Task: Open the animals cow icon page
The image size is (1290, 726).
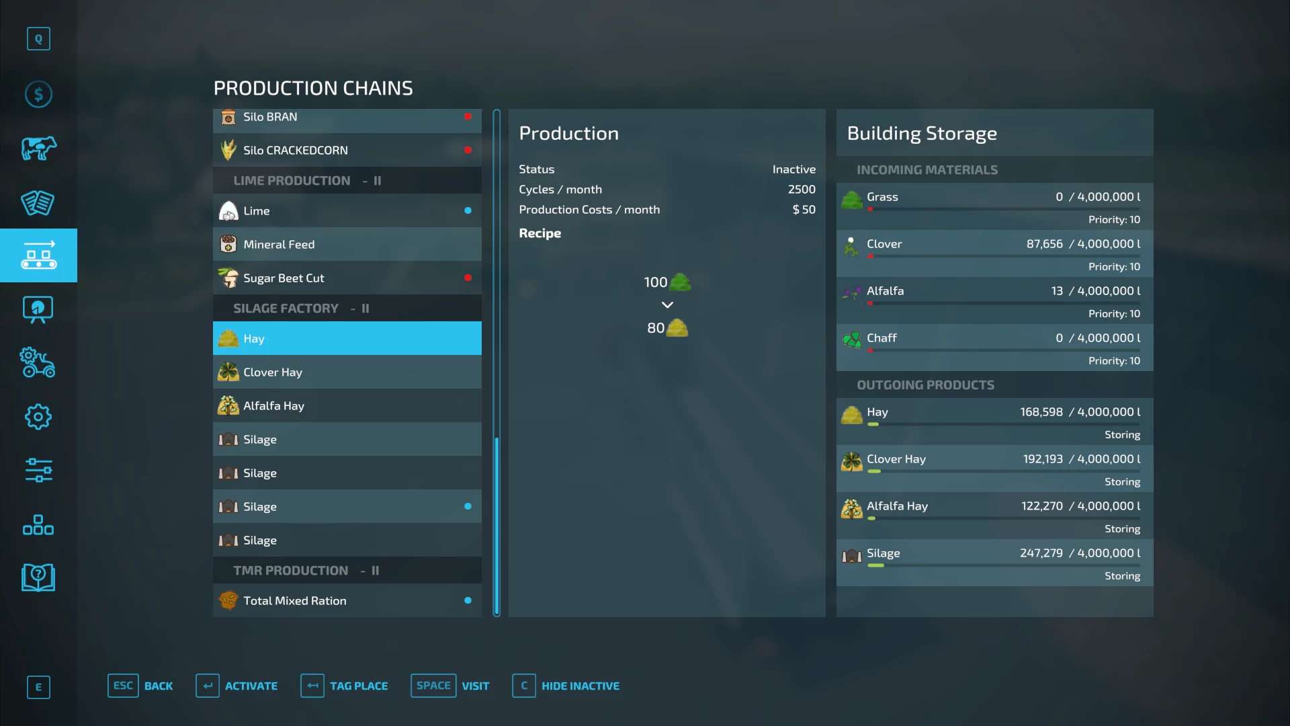Action: tap(38, 148)
